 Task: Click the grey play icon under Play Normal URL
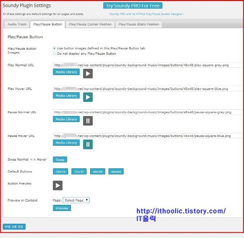(88, 74)
